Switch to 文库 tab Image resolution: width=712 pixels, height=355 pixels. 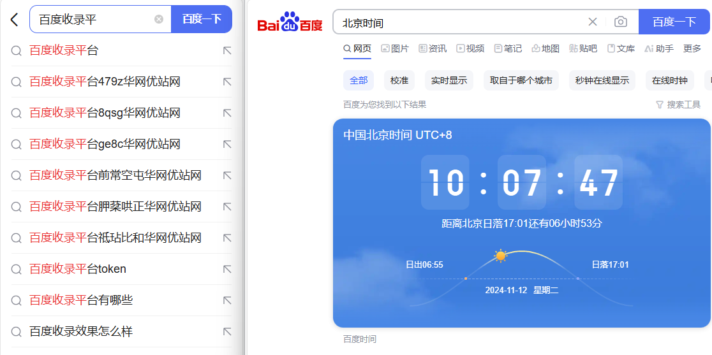(621, 48)
